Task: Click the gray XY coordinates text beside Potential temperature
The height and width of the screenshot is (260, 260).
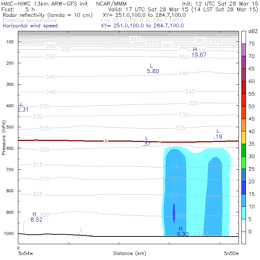Action: [142, 20]
